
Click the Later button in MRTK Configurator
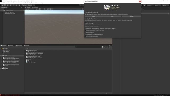point(112,16)
